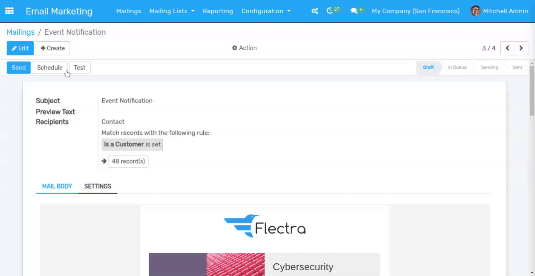The height and width of the screenshot is (276, 535).
Task: Click the Cybersecurity heading in mail body
Action: pyautogui.click(x=303, y=267)
